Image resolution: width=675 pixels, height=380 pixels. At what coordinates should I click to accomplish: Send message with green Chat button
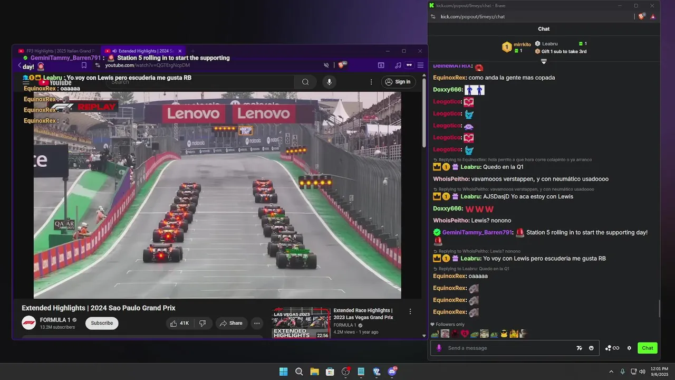648,348
